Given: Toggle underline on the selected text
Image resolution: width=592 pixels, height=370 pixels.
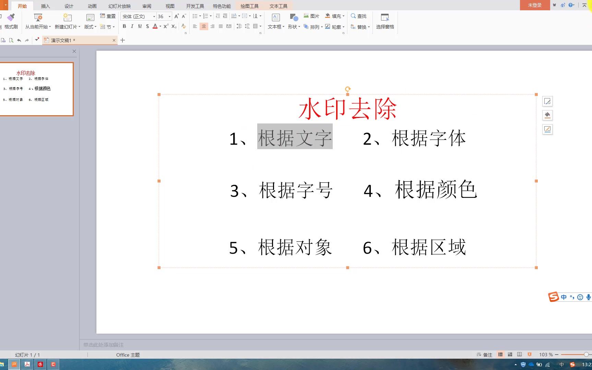Looking at the screenshot, I should (139, 26).
